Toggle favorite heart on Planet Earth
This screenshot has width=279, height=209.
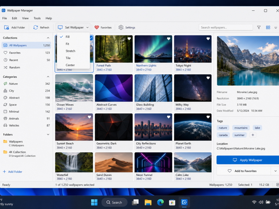coord(208,117)
